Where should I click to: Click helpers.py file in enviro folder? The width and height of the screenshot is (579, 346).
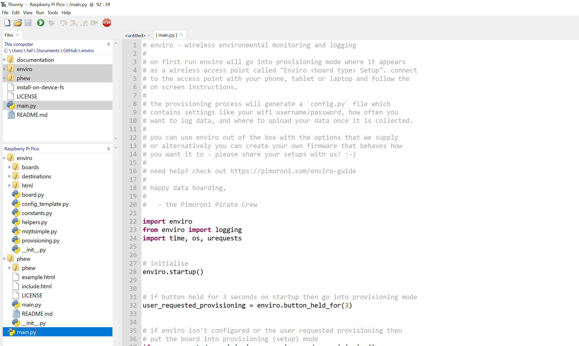click(x=35, y=222)
